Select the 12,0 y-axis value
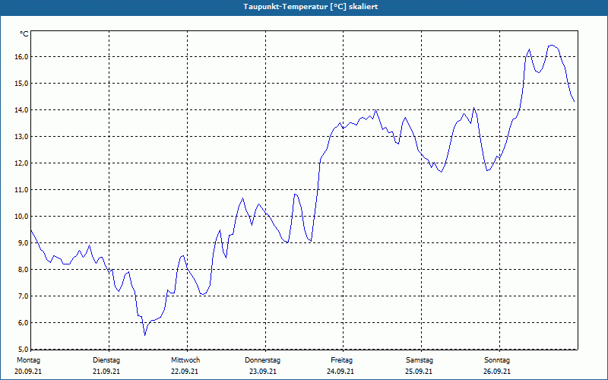The width and height of the screenshot is (608, 380). [x=22, y=163]
